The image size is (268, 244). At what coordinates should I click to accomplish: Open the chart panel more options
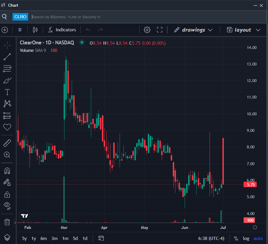point(255,6)
